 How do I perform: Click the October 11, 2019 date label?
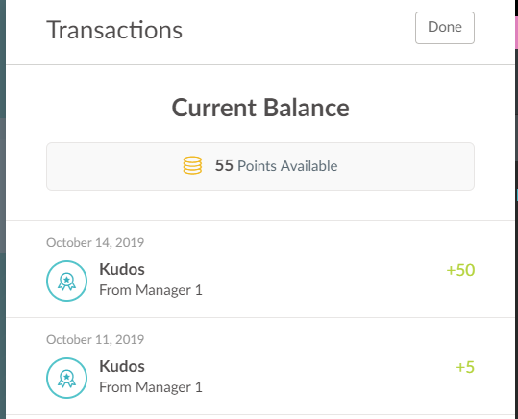pyautogui.click(x=95, y=339)
